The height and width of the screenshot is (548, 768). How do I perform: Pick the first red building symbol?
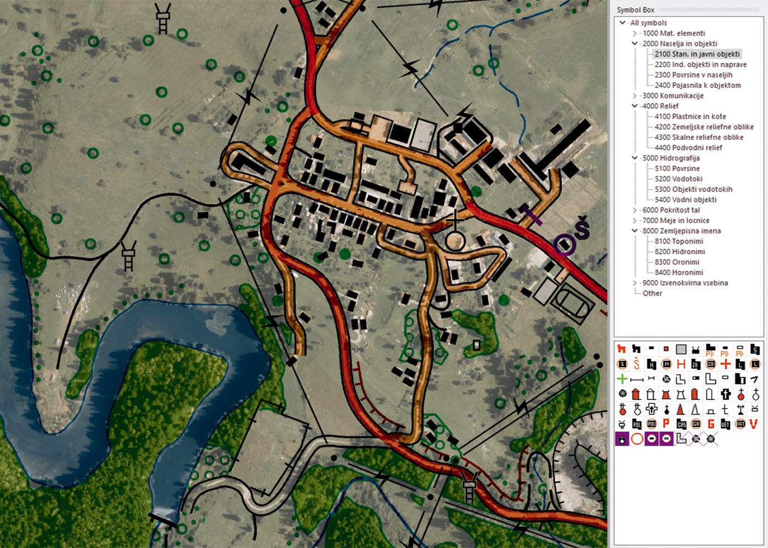(622, 349)
